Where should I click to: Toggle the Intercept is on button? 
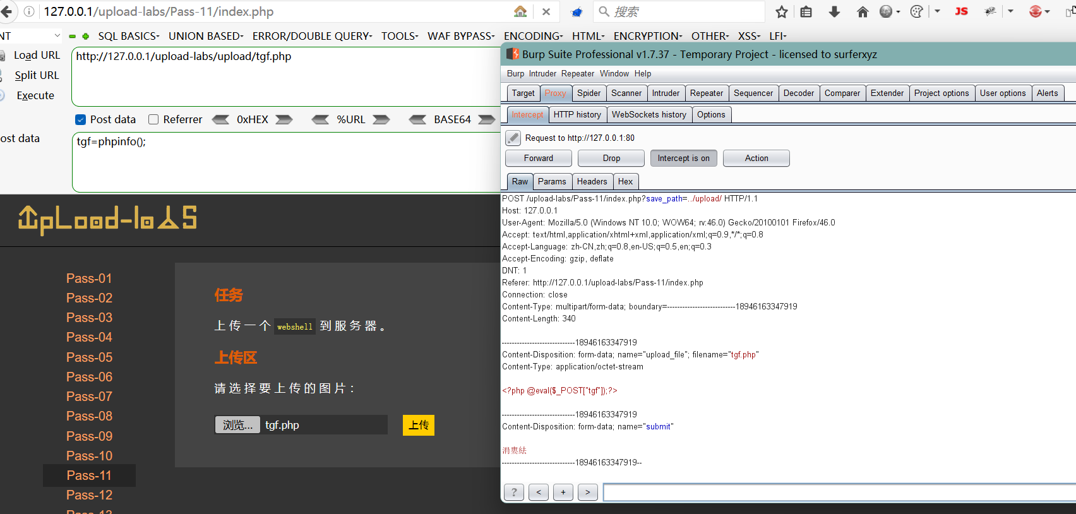pyautogui.click(x=683, y=158)
